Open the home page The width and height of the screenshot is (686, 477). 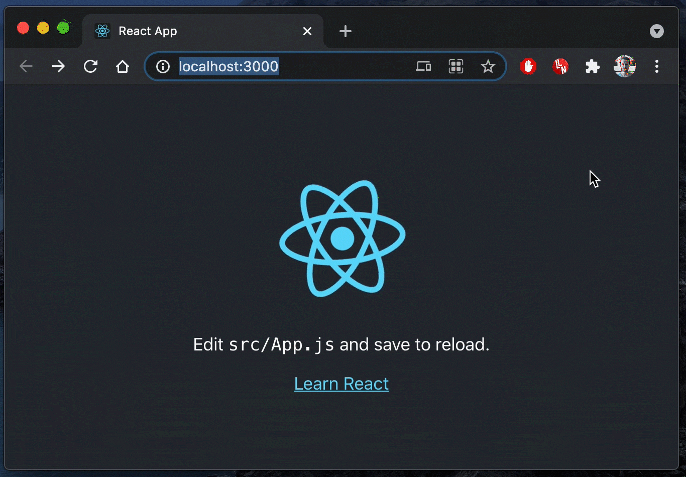pos(123,66)
